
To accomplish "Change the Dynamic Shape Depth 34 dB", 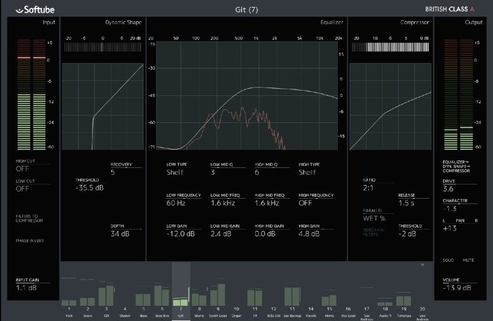I will [x=120, y=234].
